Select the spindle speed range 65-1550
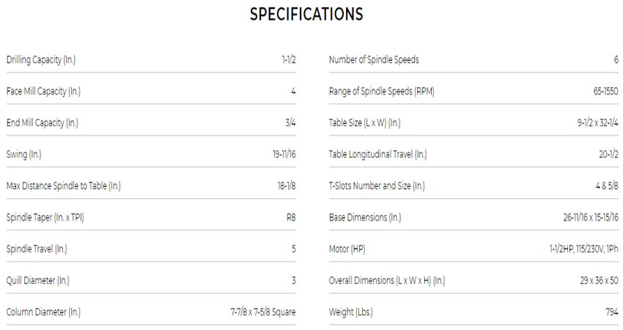This screenshot has height=330, width=623. point(605,92)
